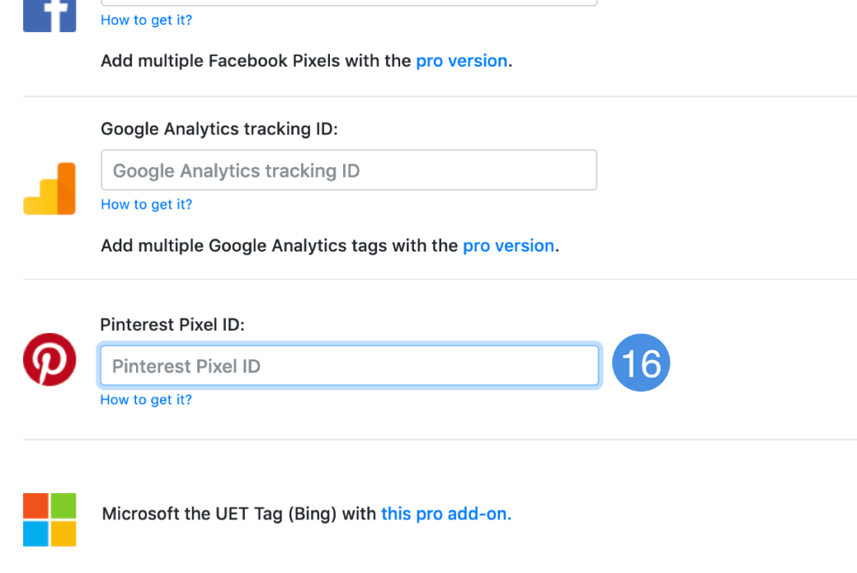This screenshot has height=573, width=857.
Task: Click the Microsoft four-color logo icon
Action: pyautogui.click(x=49, y=519)
